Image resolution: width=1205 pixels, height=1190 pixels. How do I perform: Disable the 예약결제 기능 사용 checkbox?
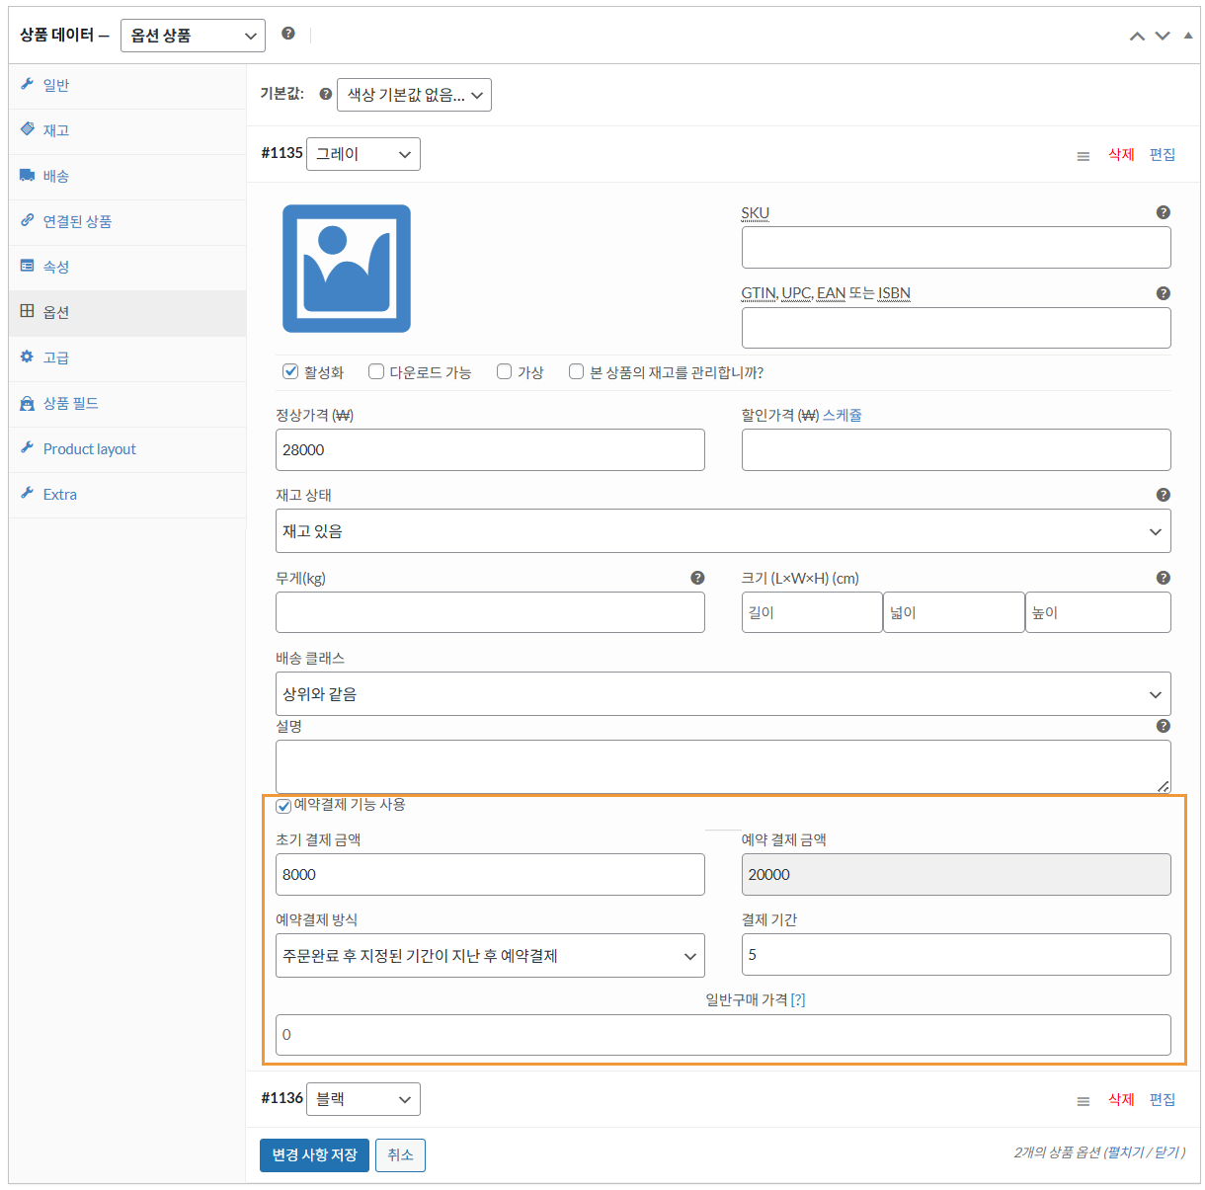283,806
